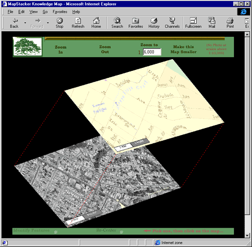Viewport: 252px width, 247px height.
Task: Show the History panel
Action: pos(154,23)
